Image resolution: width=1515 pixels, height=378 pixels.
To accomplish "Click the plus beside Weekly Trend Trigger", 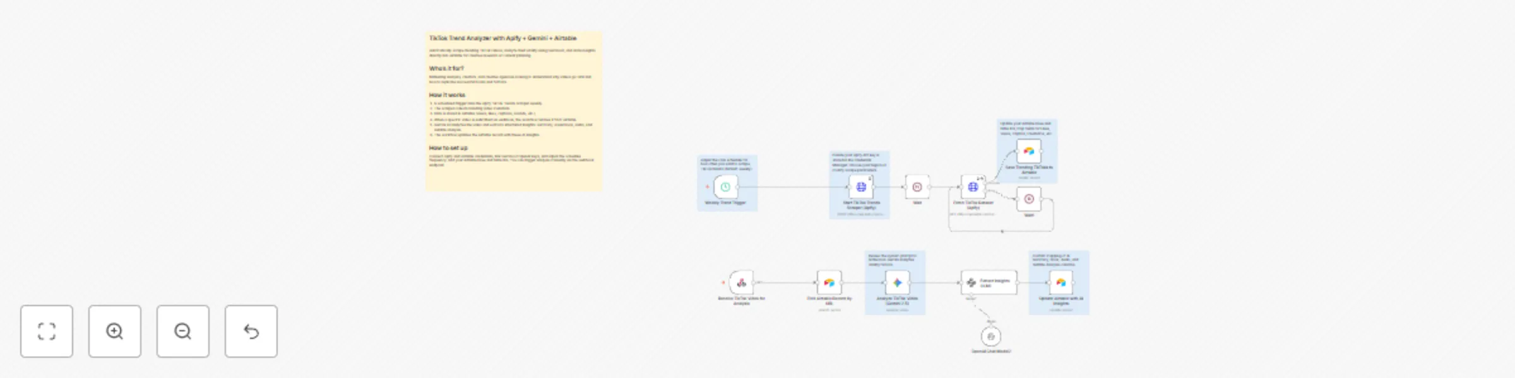I will coord(707,187).
